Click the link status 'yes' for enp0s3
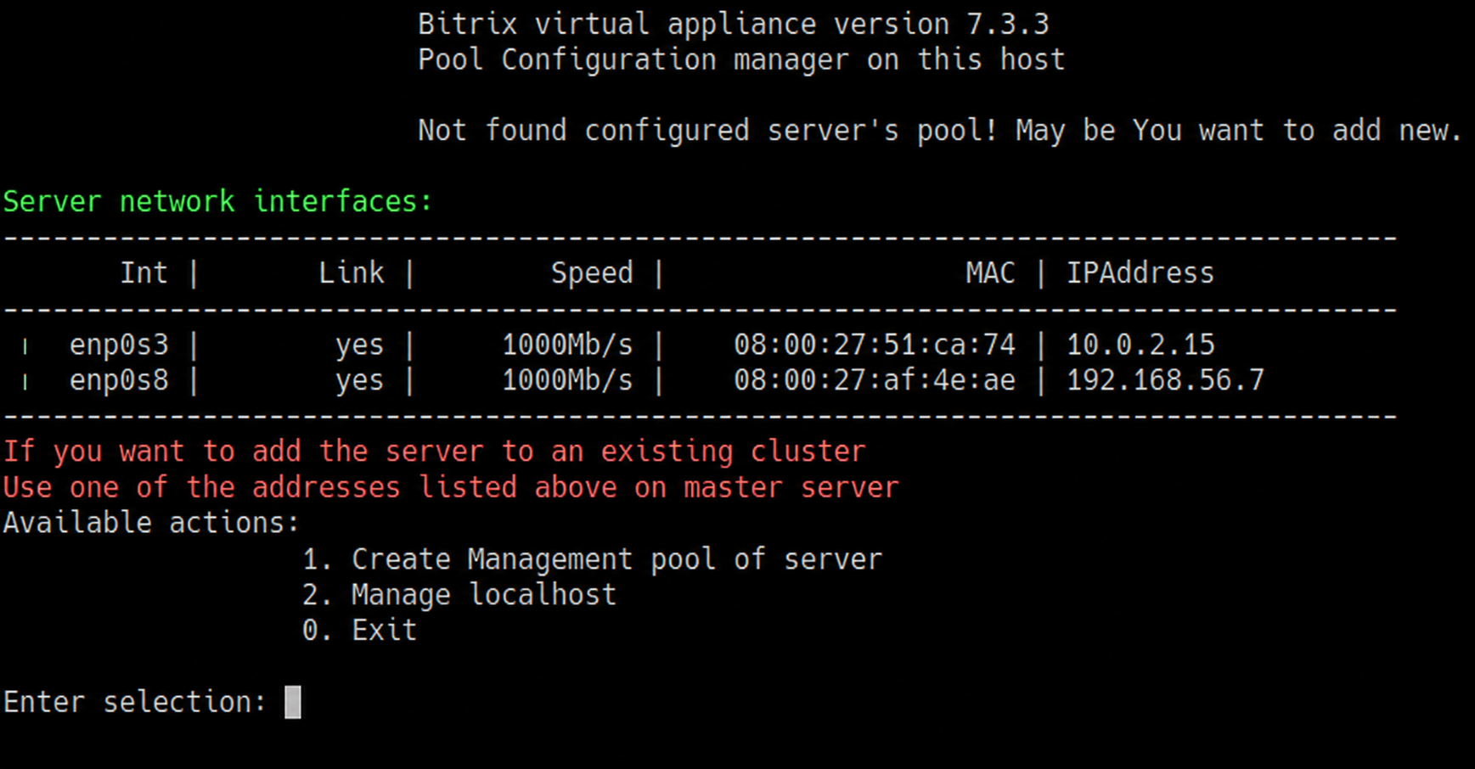This screenshot has width=1475, height=769. pos(359,345)
